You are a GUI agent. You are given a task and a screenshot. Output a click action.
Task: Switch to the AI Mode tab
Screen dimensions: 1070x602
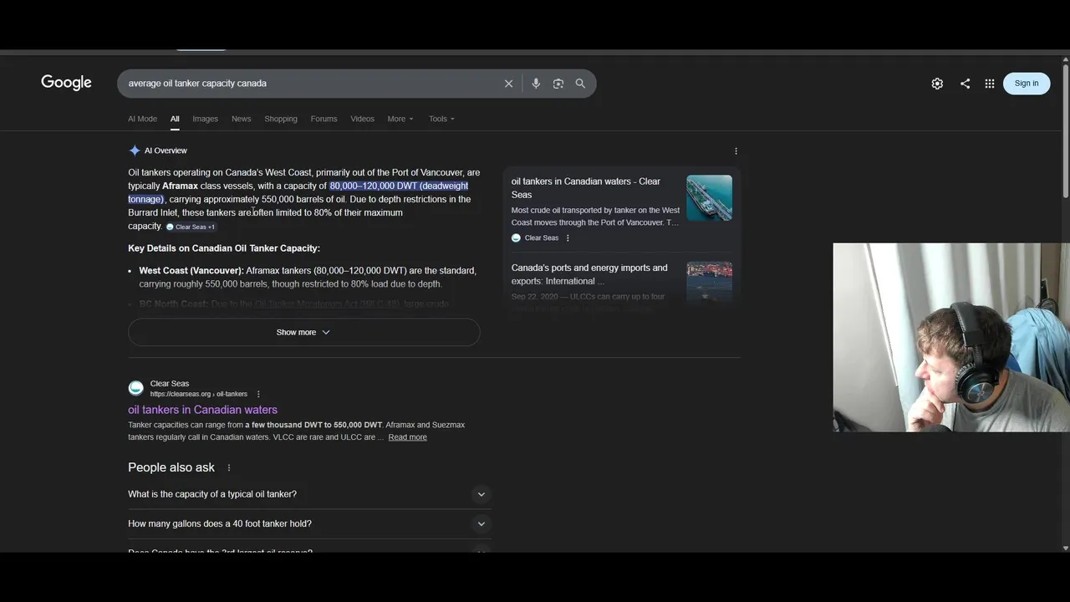[142, 119]
